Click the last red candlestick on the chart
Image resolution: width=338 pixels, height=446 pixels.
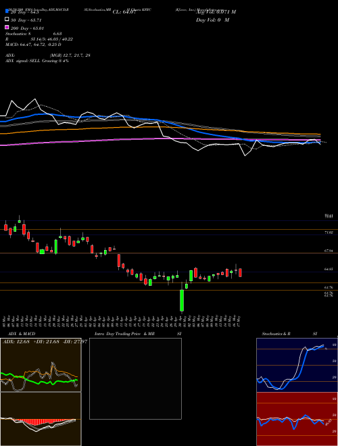(x=241, y=272)
